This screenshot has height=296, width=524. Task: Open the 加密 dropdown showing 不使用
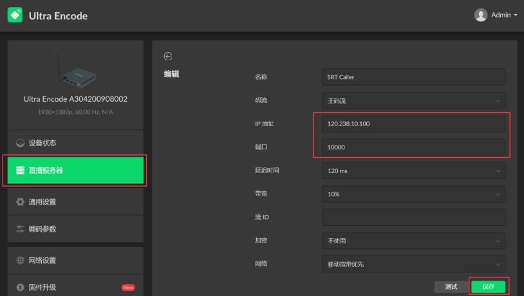413,241
